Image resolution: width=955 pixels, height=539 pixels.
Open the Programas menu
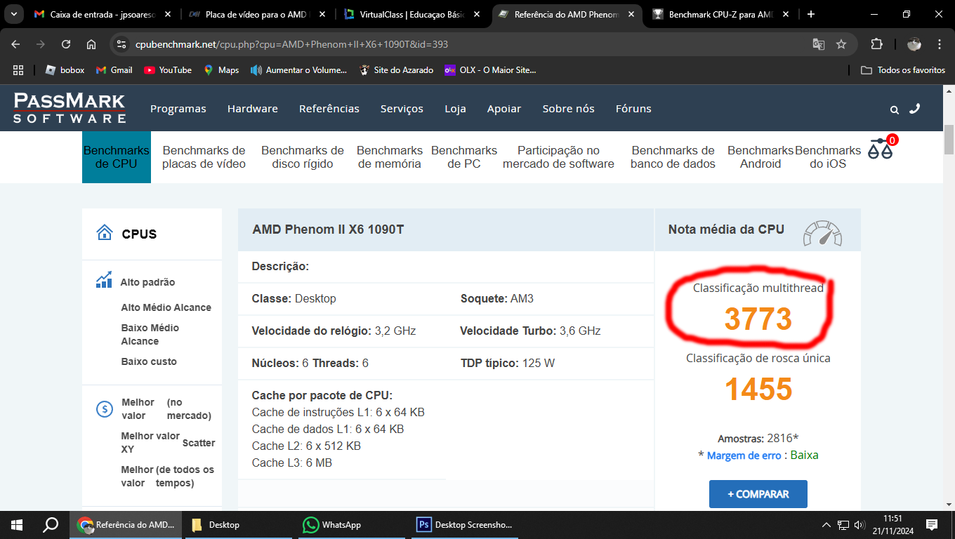pyautogui.click(x=178, y=109)
